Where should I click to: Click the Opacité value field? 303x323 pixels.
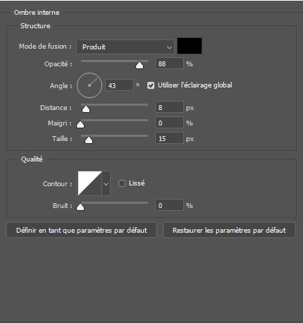[169, 63]
